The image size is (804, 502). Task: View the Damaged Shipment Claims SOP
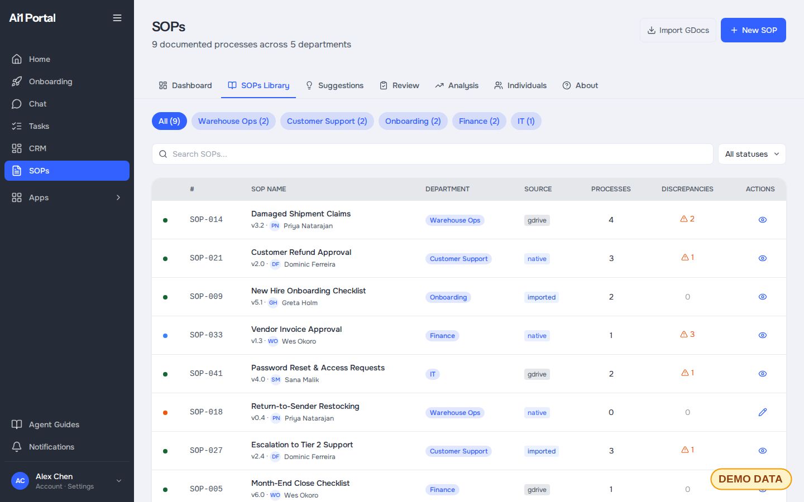click(763, 220)
